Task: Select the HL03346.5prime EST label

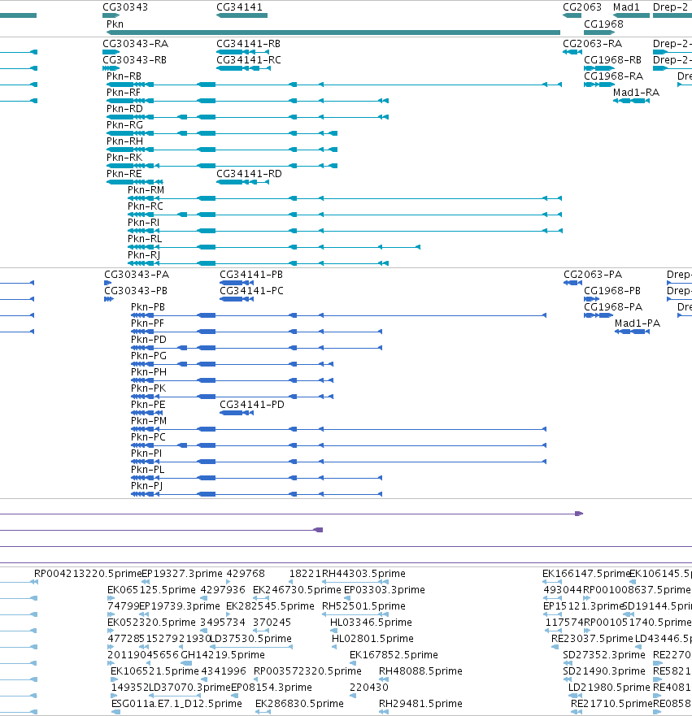Action: pyautogui.click(x=371, y=623)
